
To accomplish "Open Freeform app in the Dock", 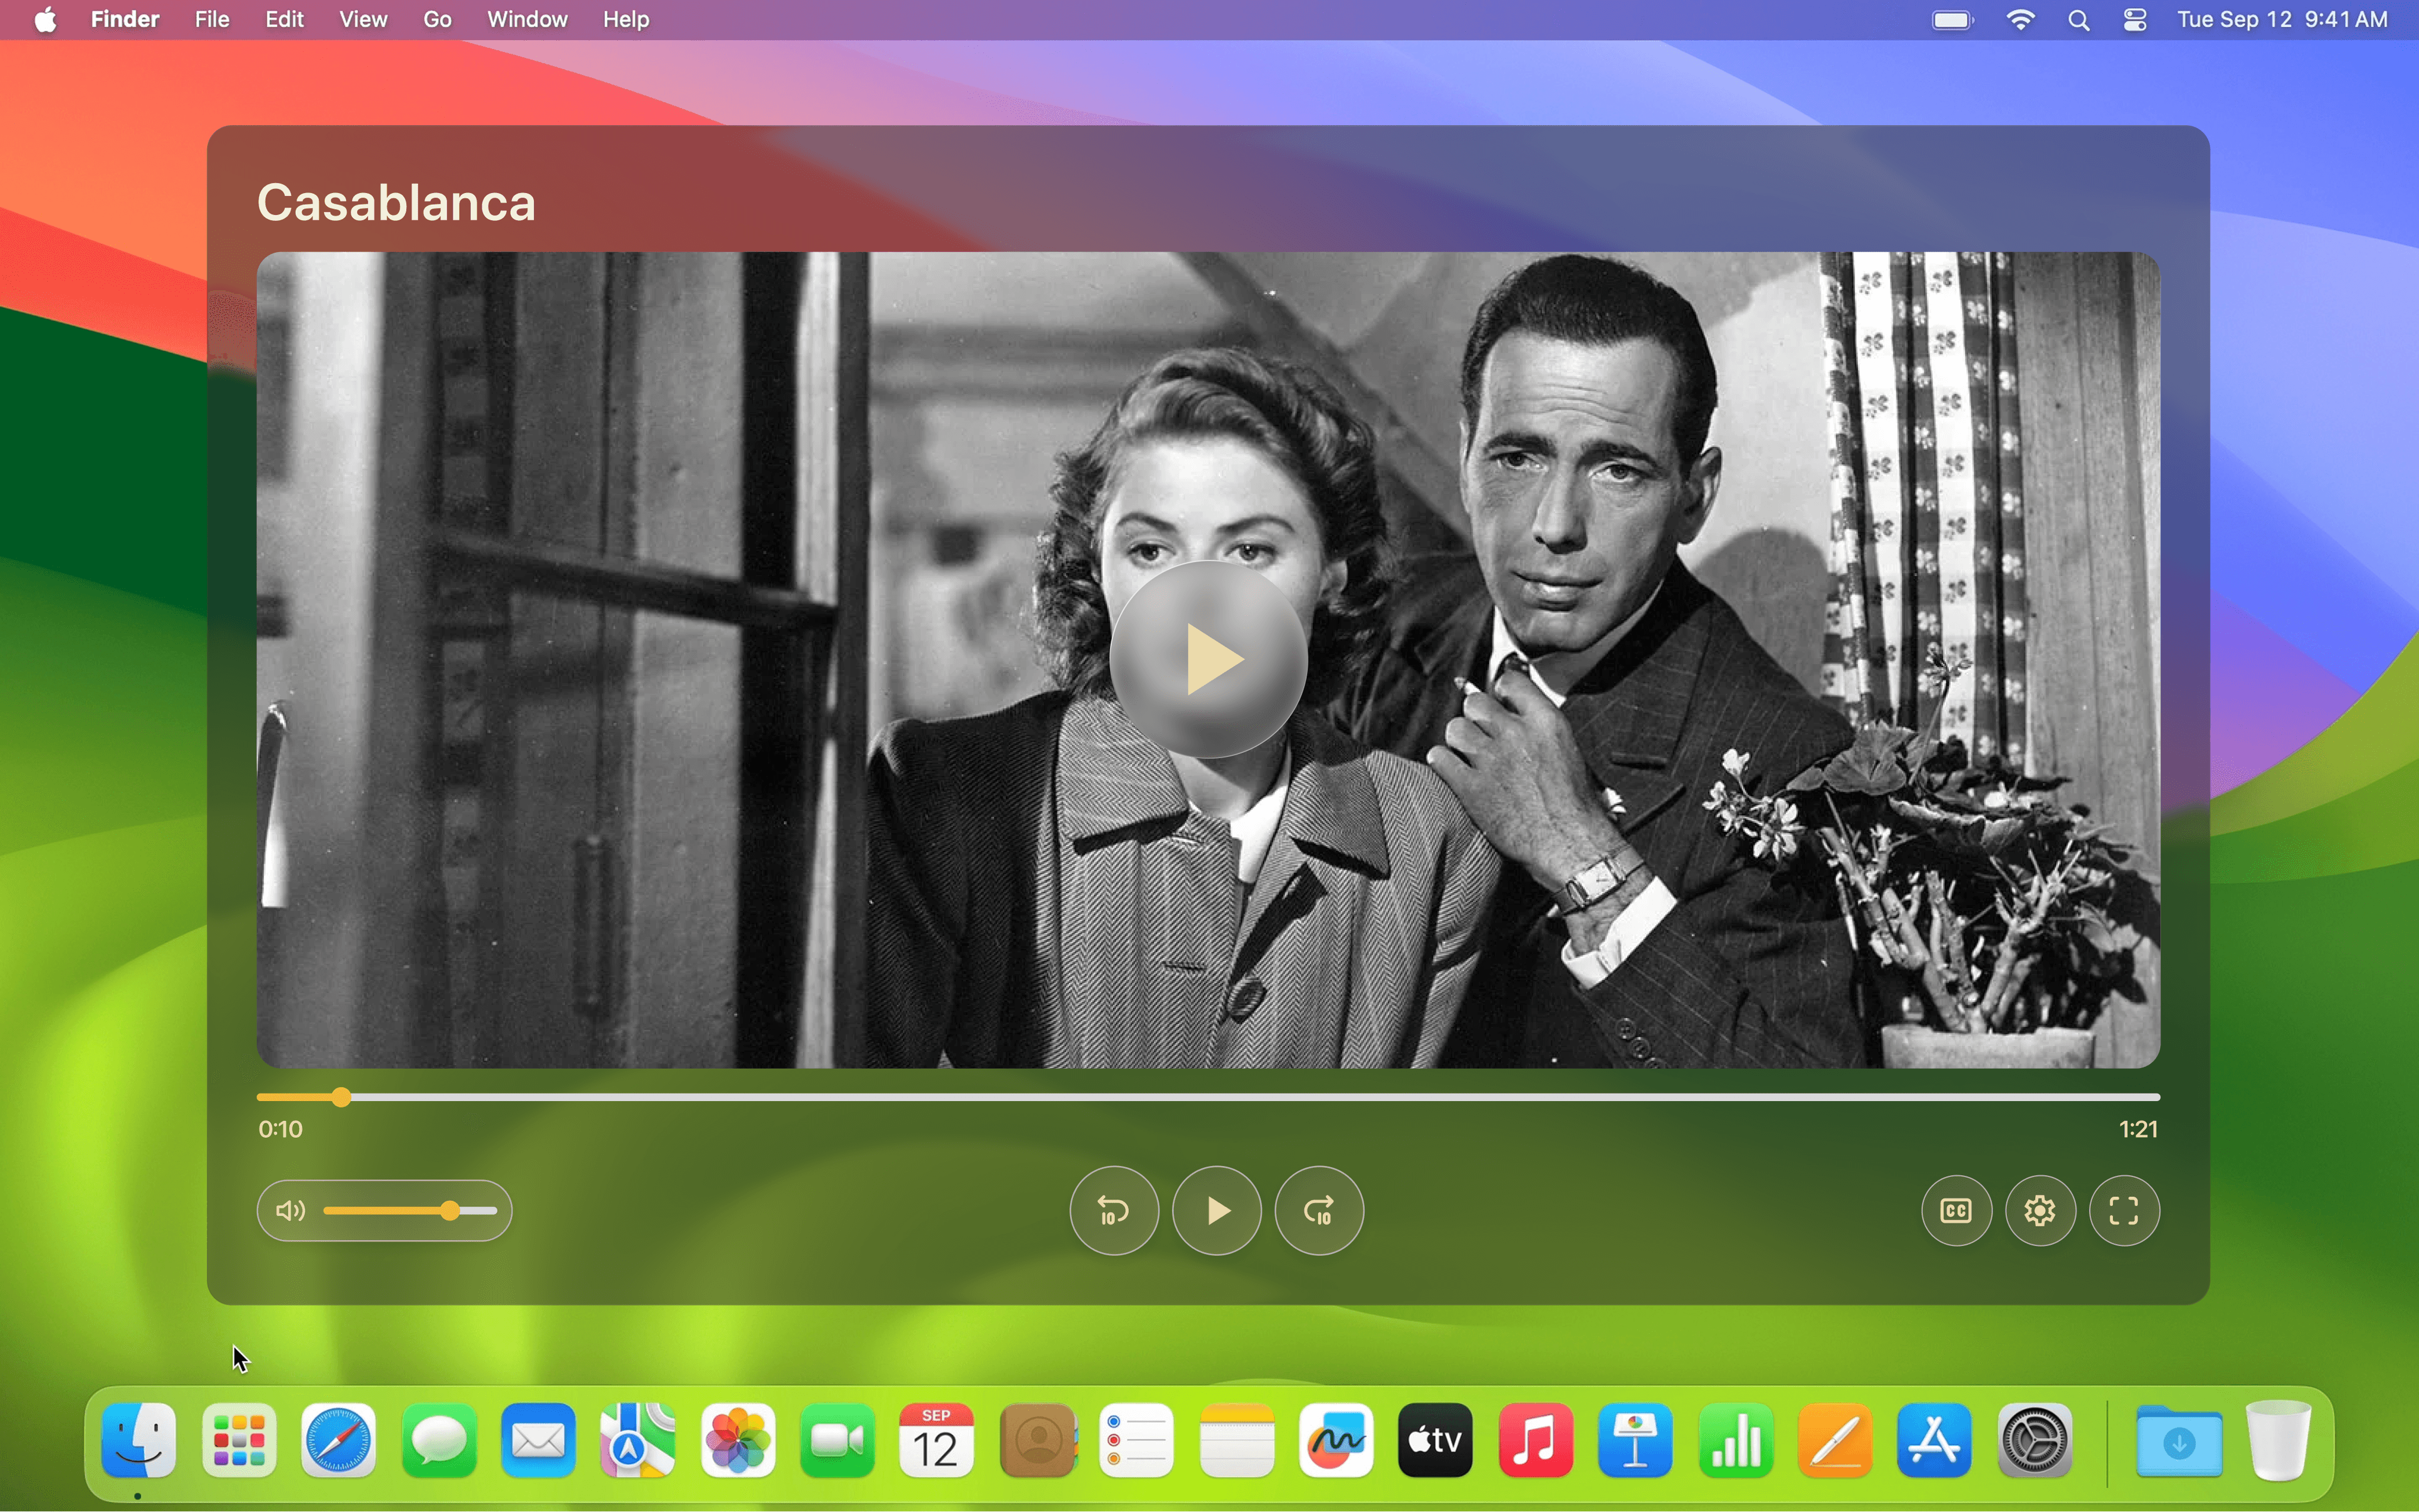I will (1336, 1440).
